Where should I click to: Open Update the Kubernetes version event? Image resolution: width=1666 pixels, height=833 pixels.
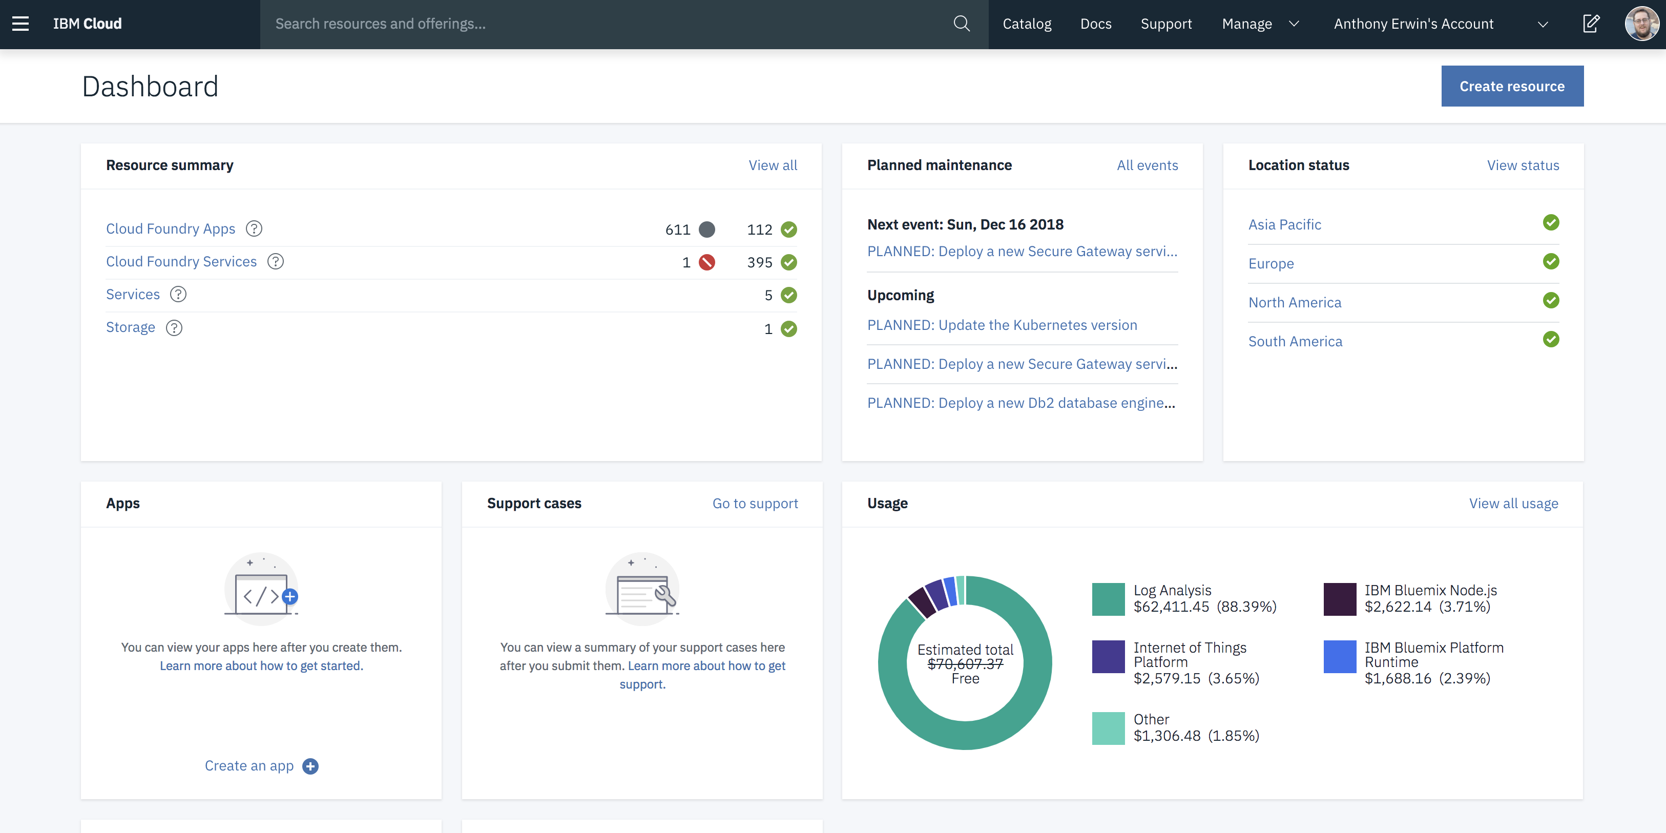[x=1002, y=325]
